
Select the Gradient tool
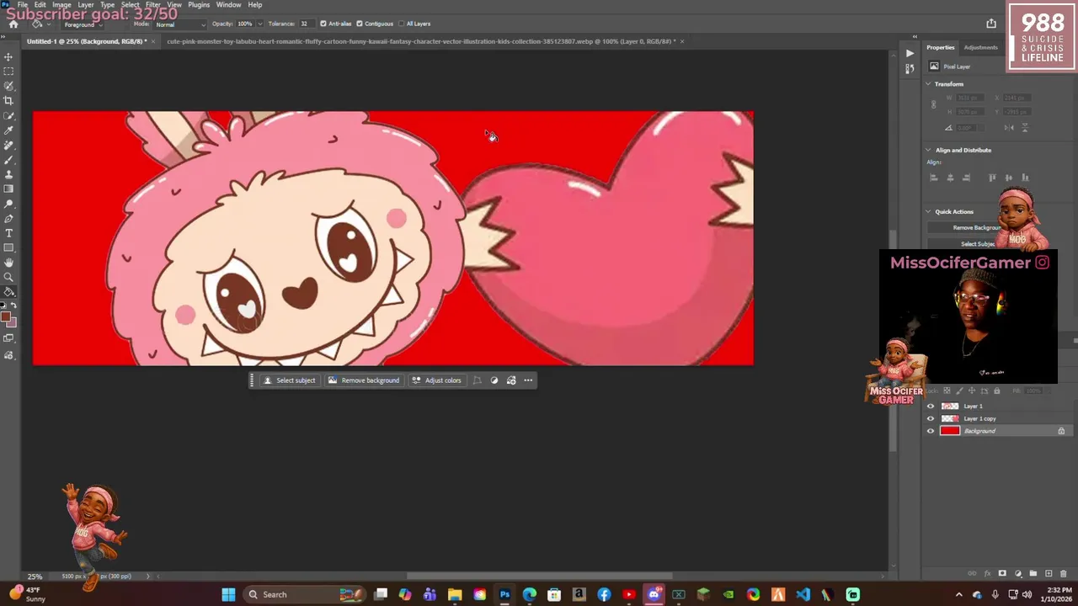[x=8, y=189]
